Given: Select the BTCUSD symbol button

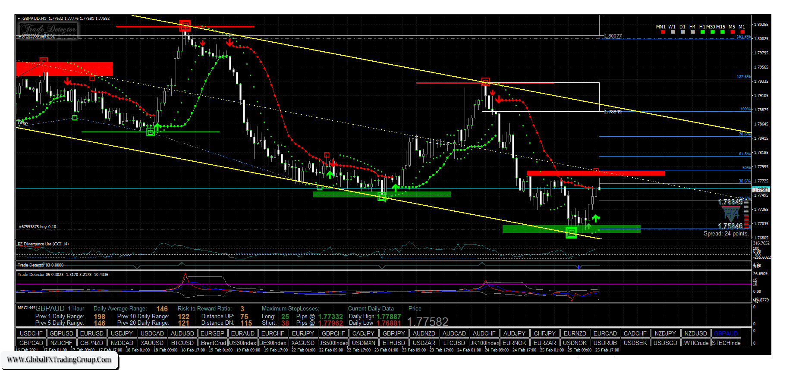Looking at the screenshot, I should click(x=182, y=343).
